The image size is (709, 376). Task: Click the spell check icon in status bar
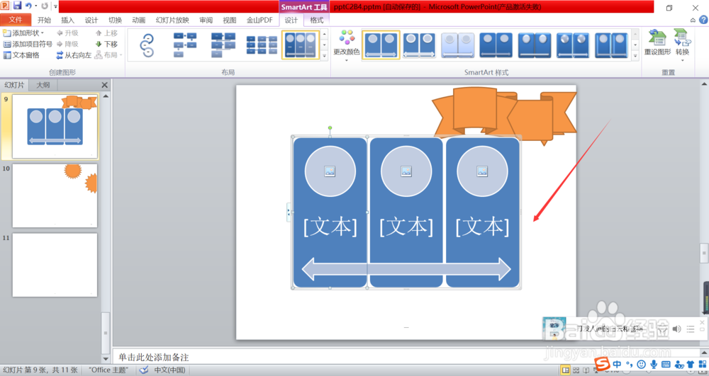(x=144, y=370)
